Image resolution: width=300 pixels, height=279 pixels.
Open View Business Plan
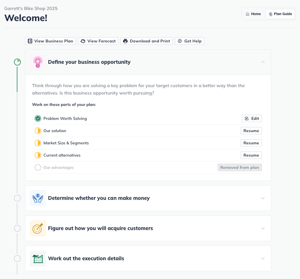point(50,41)
